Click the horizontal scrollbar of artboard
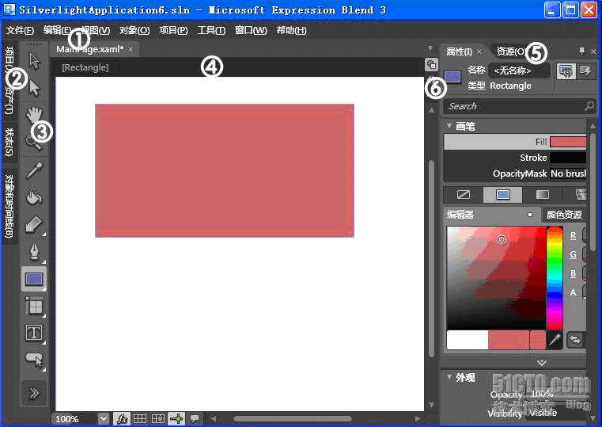Screen dimensions: 602x427 pos(293,418)
